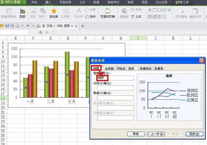
Task: Insert a chart with 图表 icon
Action: (x=23, y=13)
